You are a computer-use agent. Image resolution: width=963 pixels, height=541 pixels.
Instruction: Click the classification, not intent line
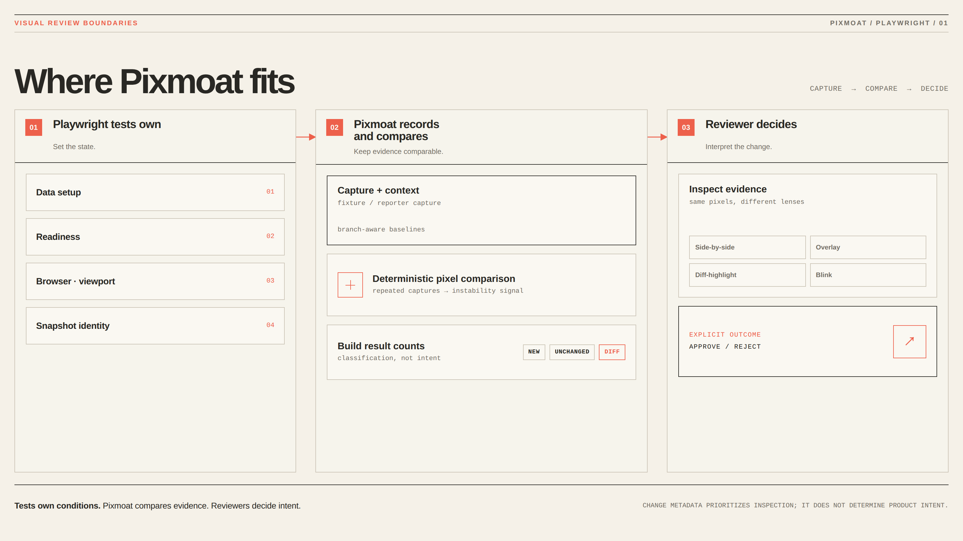click(389, 358)
